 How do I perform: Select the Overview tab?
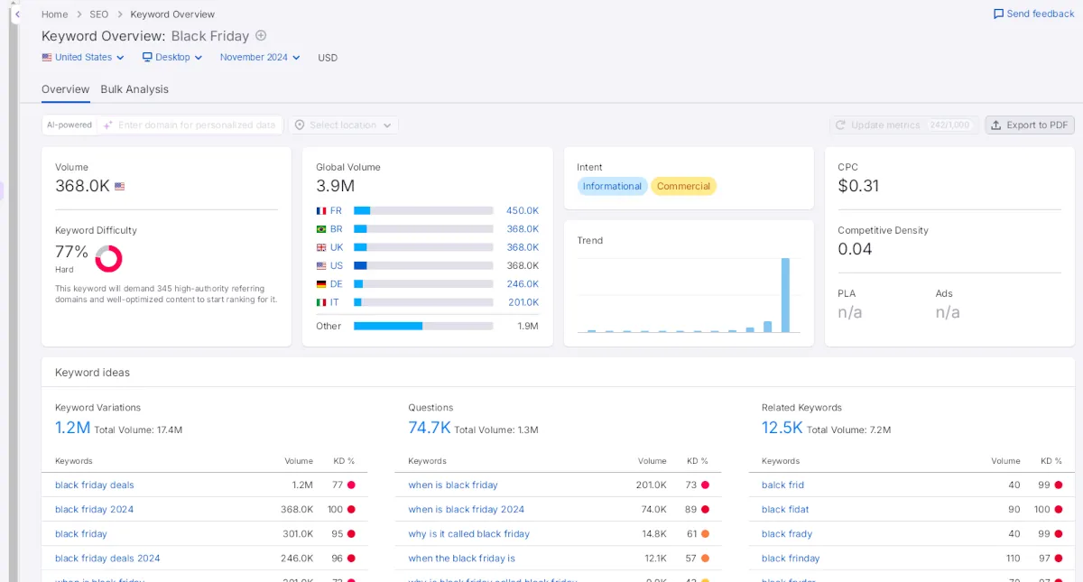click(65, 89)
